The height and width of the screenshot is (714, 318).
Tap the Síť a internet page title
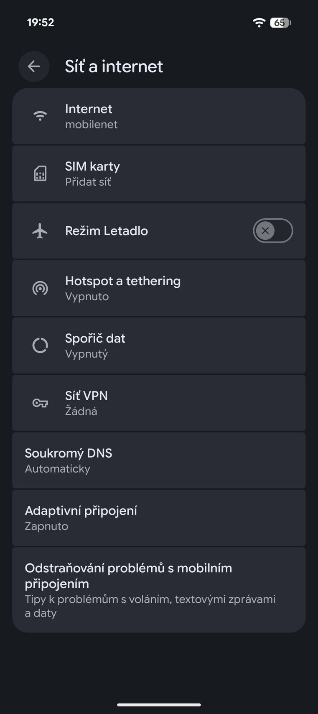click(x=114, y=67)
